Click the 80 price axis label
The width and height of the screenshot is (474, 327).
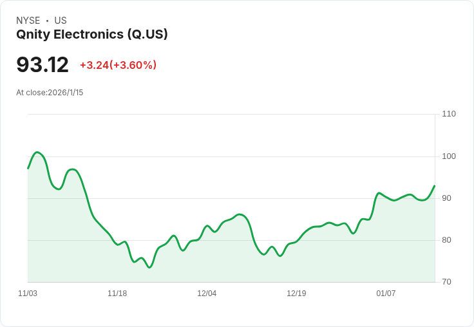(447, 240)
